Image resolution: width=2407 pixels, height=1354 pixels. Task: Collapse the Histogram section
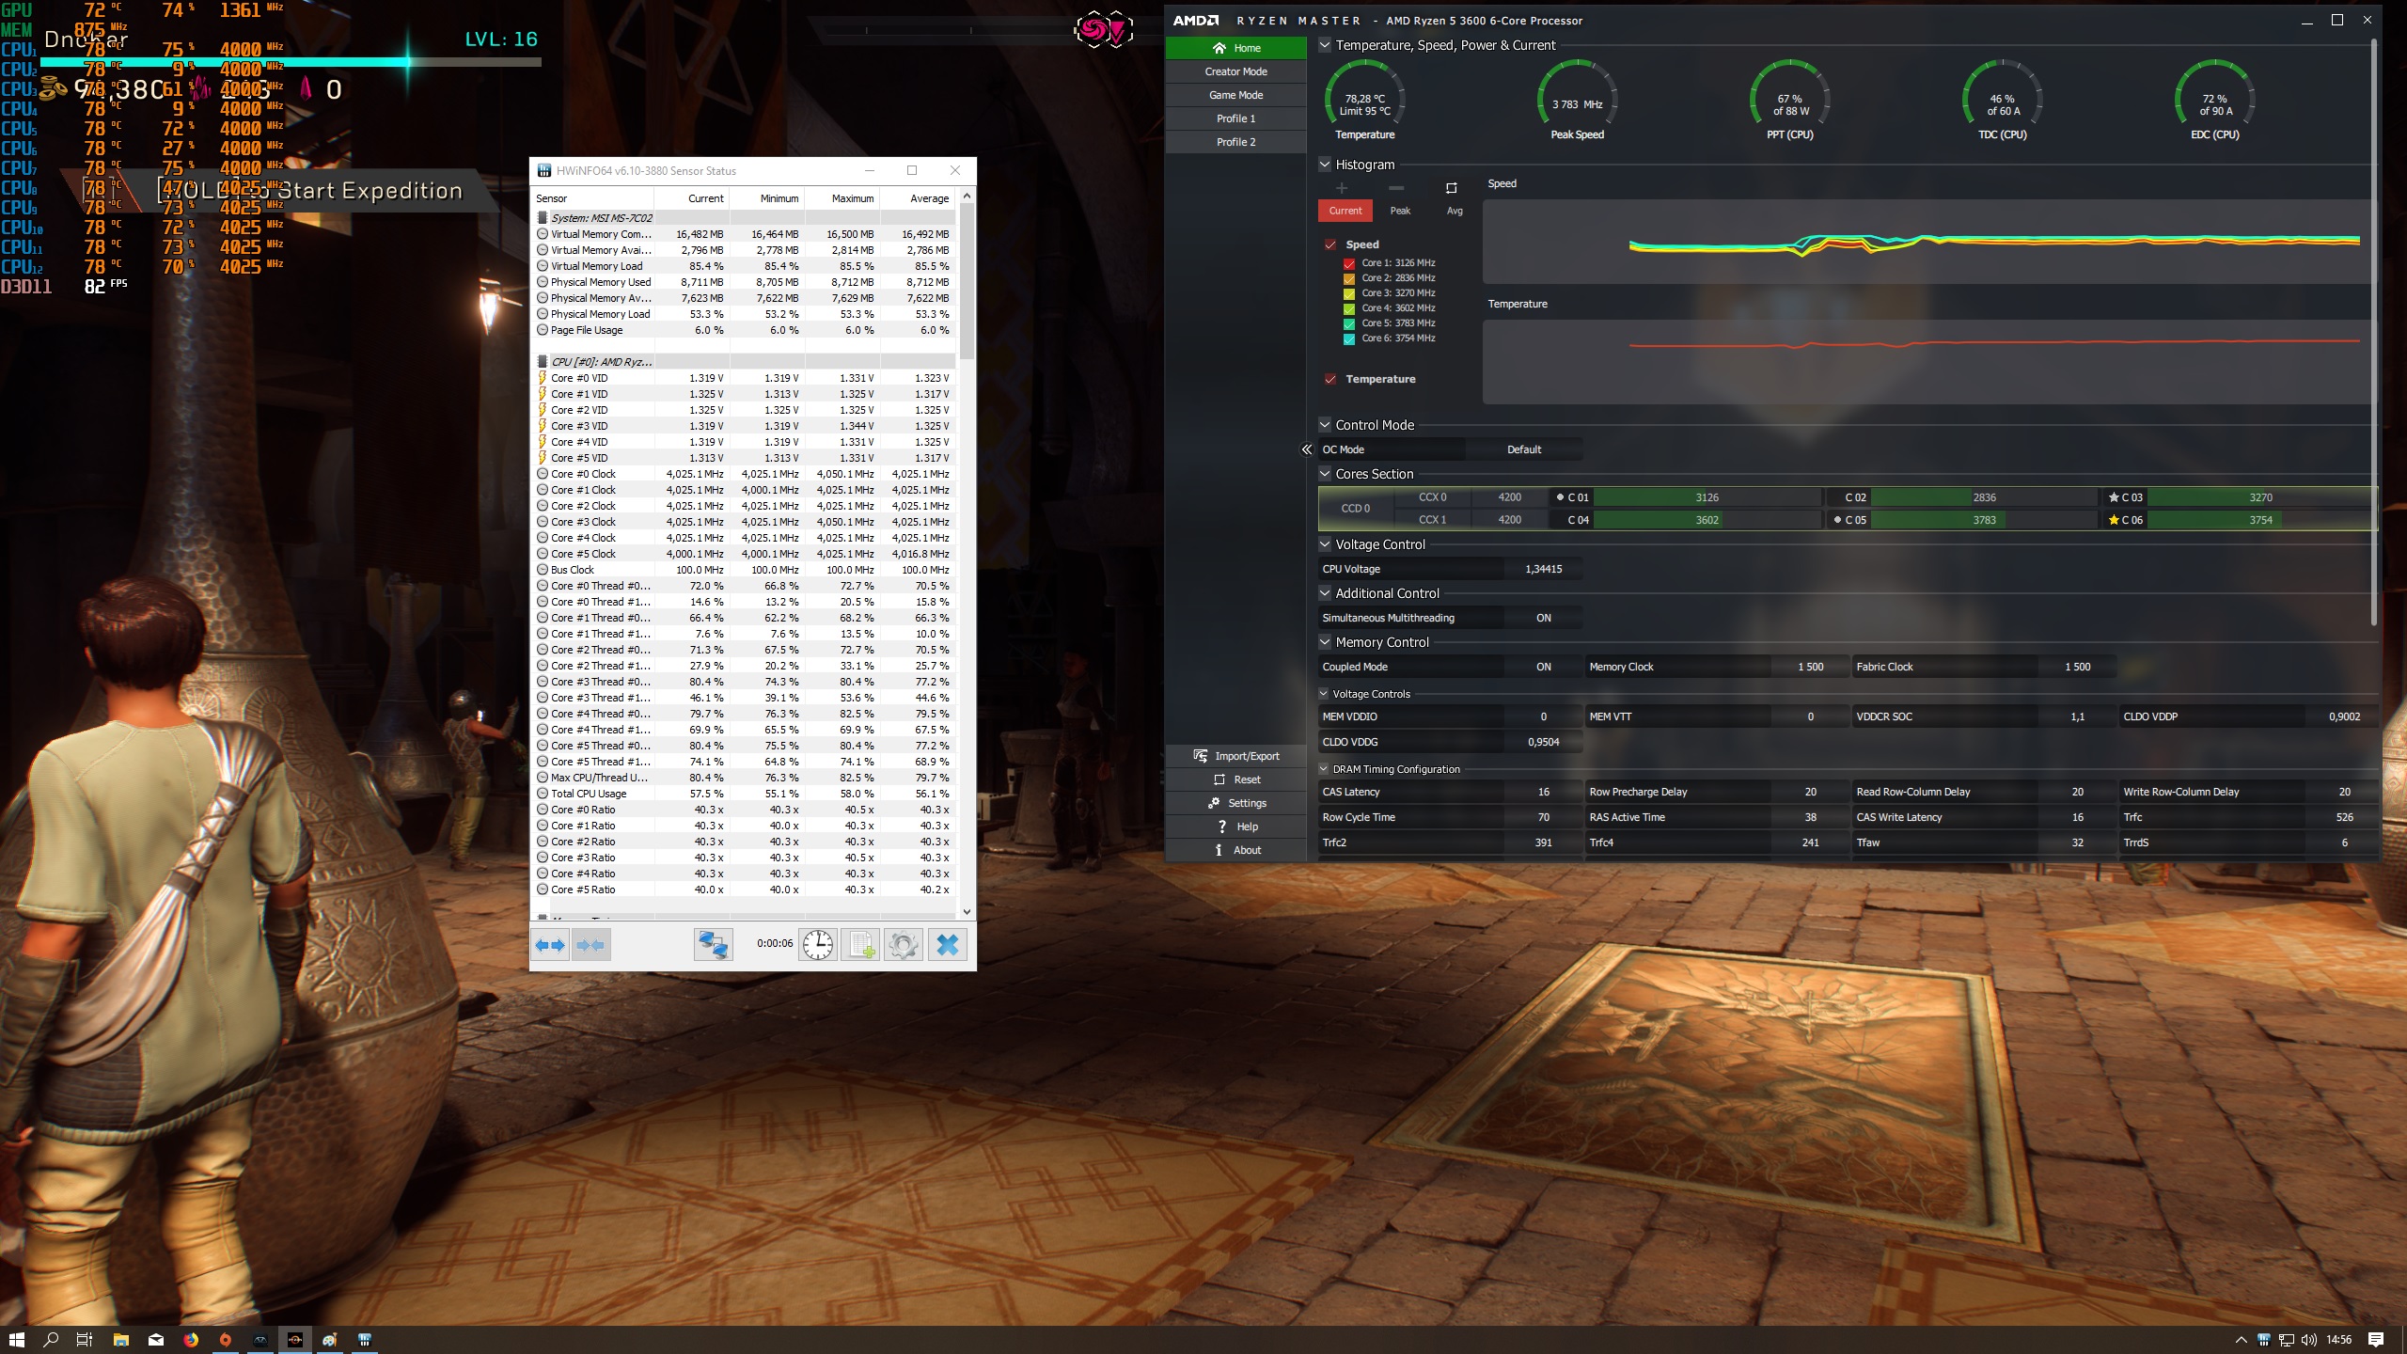point(1325,164)
